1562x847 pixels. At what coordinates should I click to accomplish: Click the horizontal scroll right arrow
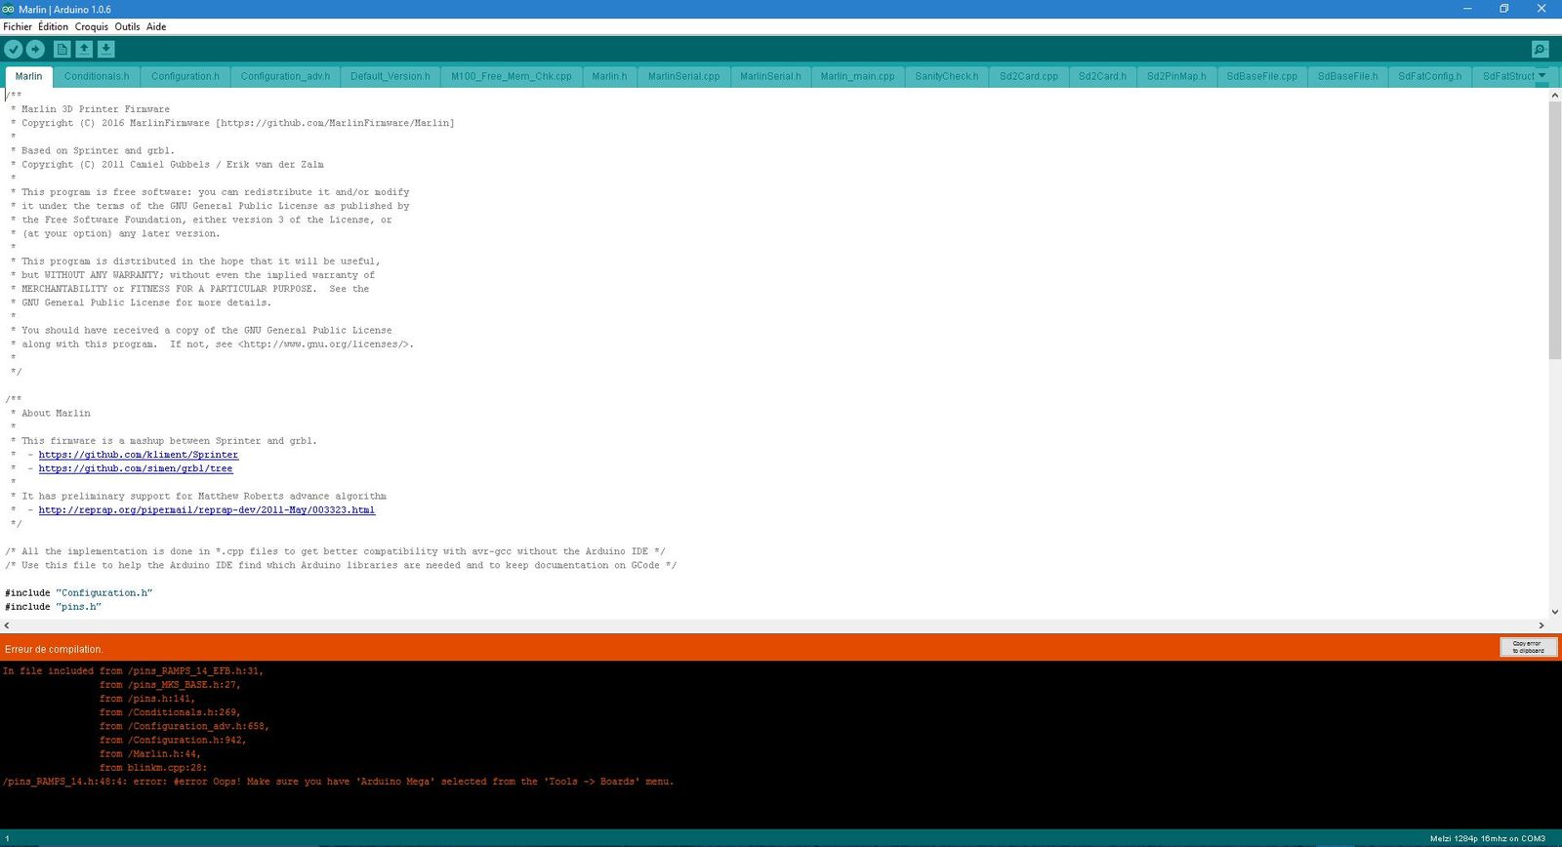(x=1541, y=625)
